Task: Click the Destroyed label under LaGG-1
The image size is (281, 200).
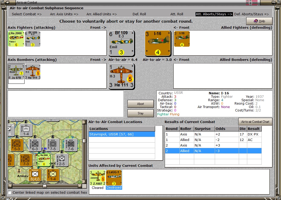Action: pyautogui.click(x=114, y=188)
